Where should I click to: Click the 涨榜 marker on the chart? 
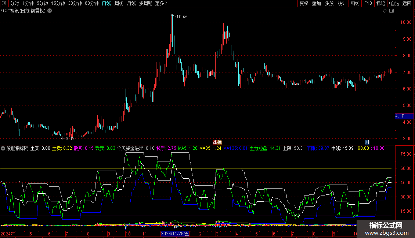click(x=217, y=142)
